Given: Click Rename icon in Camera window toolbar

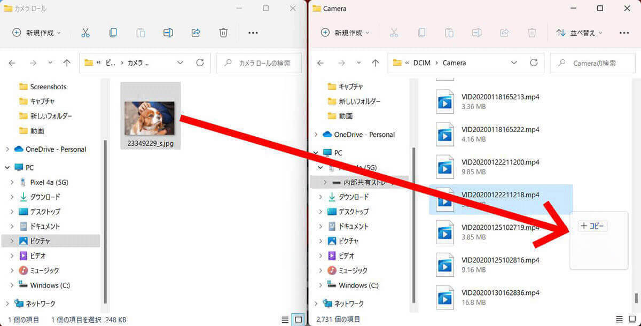Looking at the screenshot, I should [x=476, y=33].
